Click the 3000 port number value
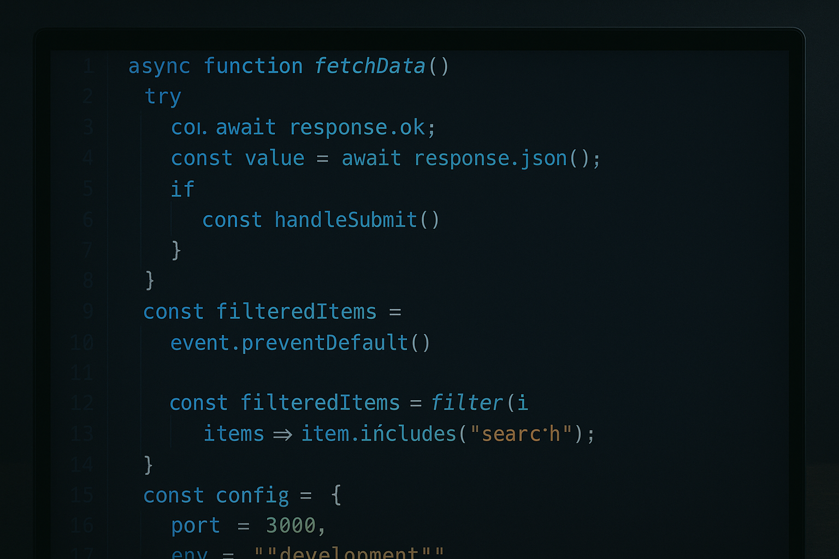This screenshot has width=839, height=559. tap(291, 525)
